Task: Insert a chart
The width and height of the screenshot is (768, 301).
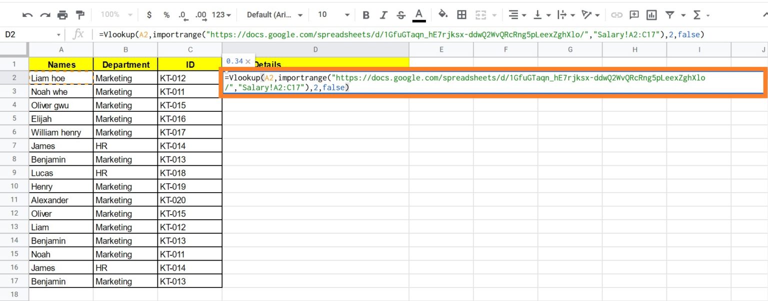Action: pyautogui.click(x=652, y=15)
